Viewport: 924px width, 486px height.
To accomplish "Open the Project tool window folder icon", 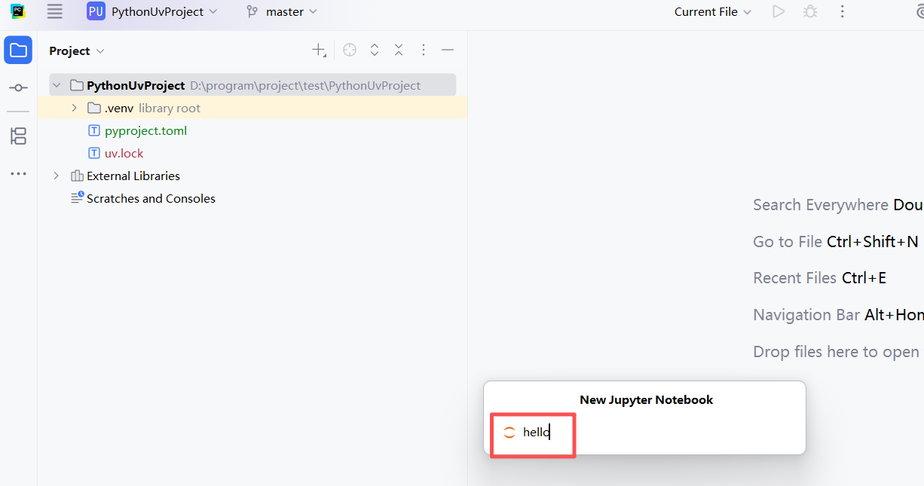I will (x=18, y=50).
